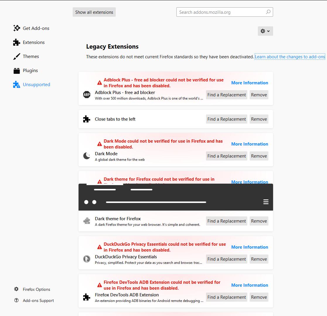Open the Firefox Options gear icon
The image size is (327, 316).
pos(16,289)
